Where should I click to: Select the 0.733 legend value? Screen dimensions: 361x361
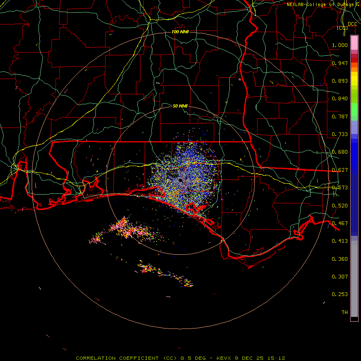tap(340, 134)
